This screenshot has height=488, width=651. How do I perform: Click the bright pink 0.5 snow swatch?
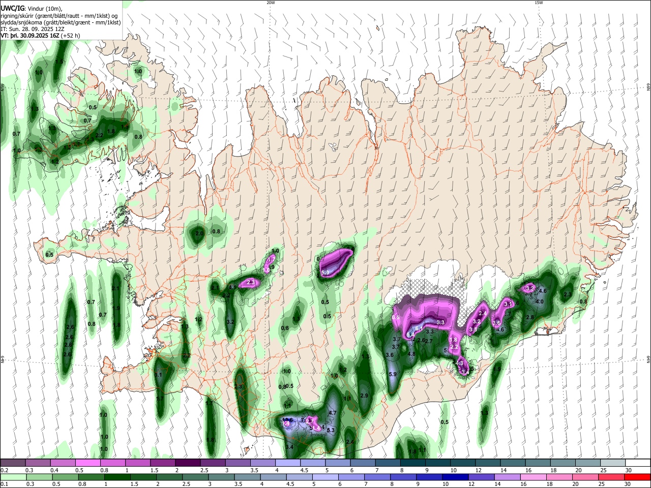click(x=88, y=463)
